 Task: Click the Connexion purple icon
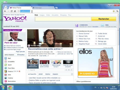pos(77,25)
